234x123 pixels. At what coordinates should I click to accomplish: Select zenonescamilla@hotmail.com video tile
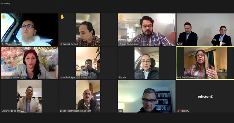pos(88,96)
